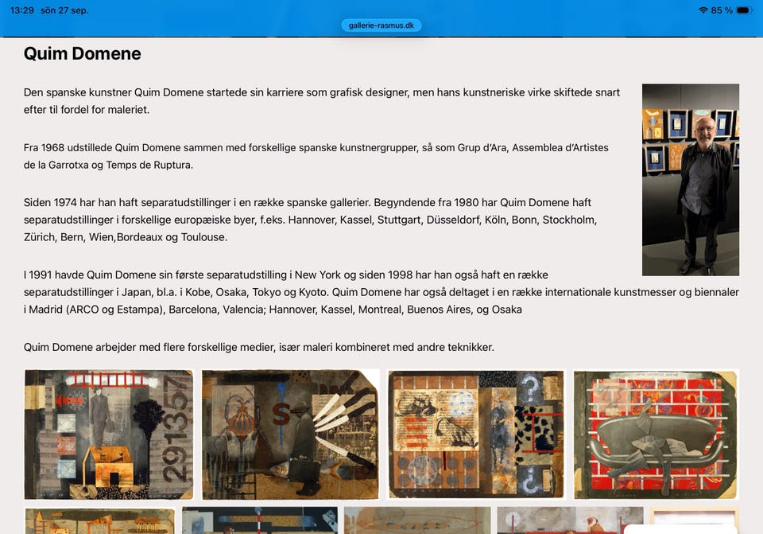This screenshot has height=534, width=763.
Task: Open the red brick wall sofa artwork
Action: point(656,435)
